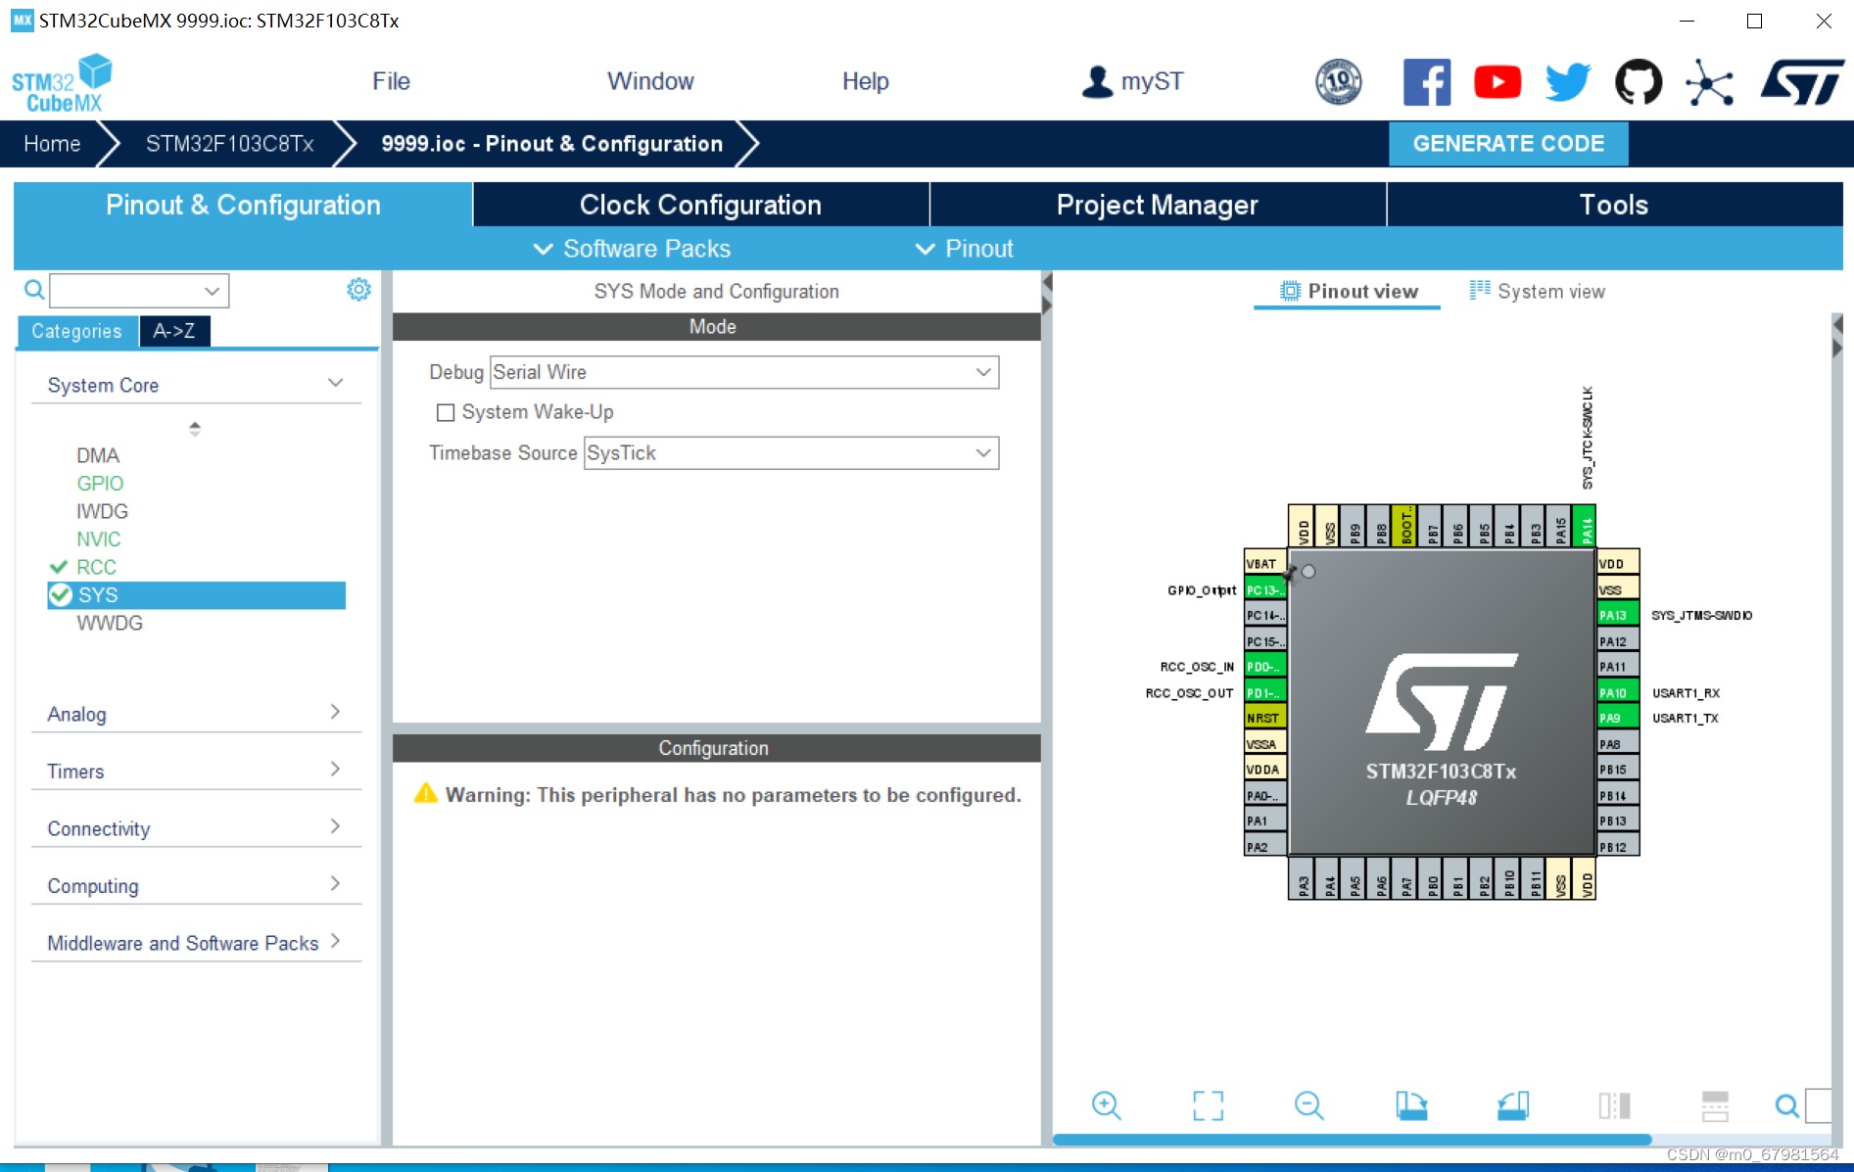This screenshot has height=1172, width=1854.
Task: Click the ST community network icon
Action: (x=1709, y=82)
